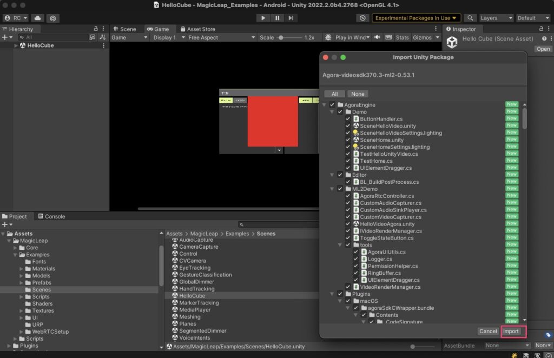
Task: Click Cancel in the import dialog
Action: tap(488, 331)
